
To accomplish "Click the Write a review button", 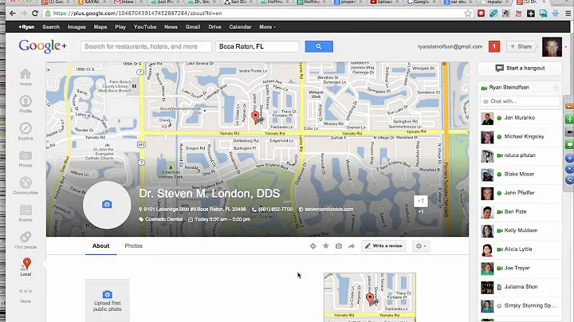I will click(384, 246).
